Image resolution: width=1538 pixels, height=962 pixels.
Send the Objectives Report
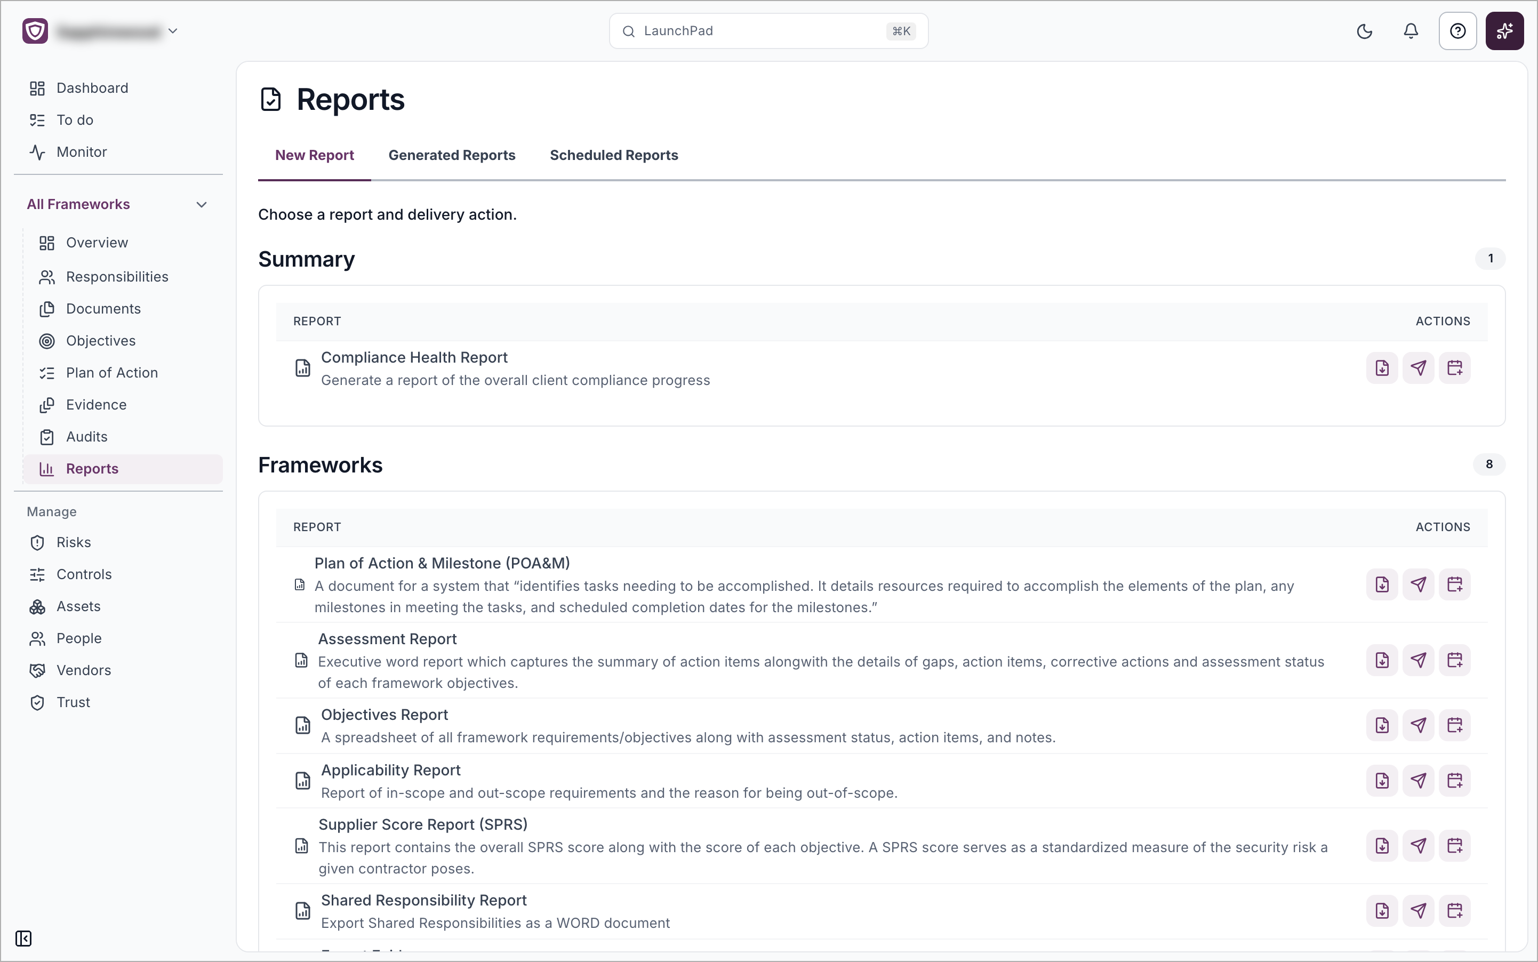click(1419, 725)
